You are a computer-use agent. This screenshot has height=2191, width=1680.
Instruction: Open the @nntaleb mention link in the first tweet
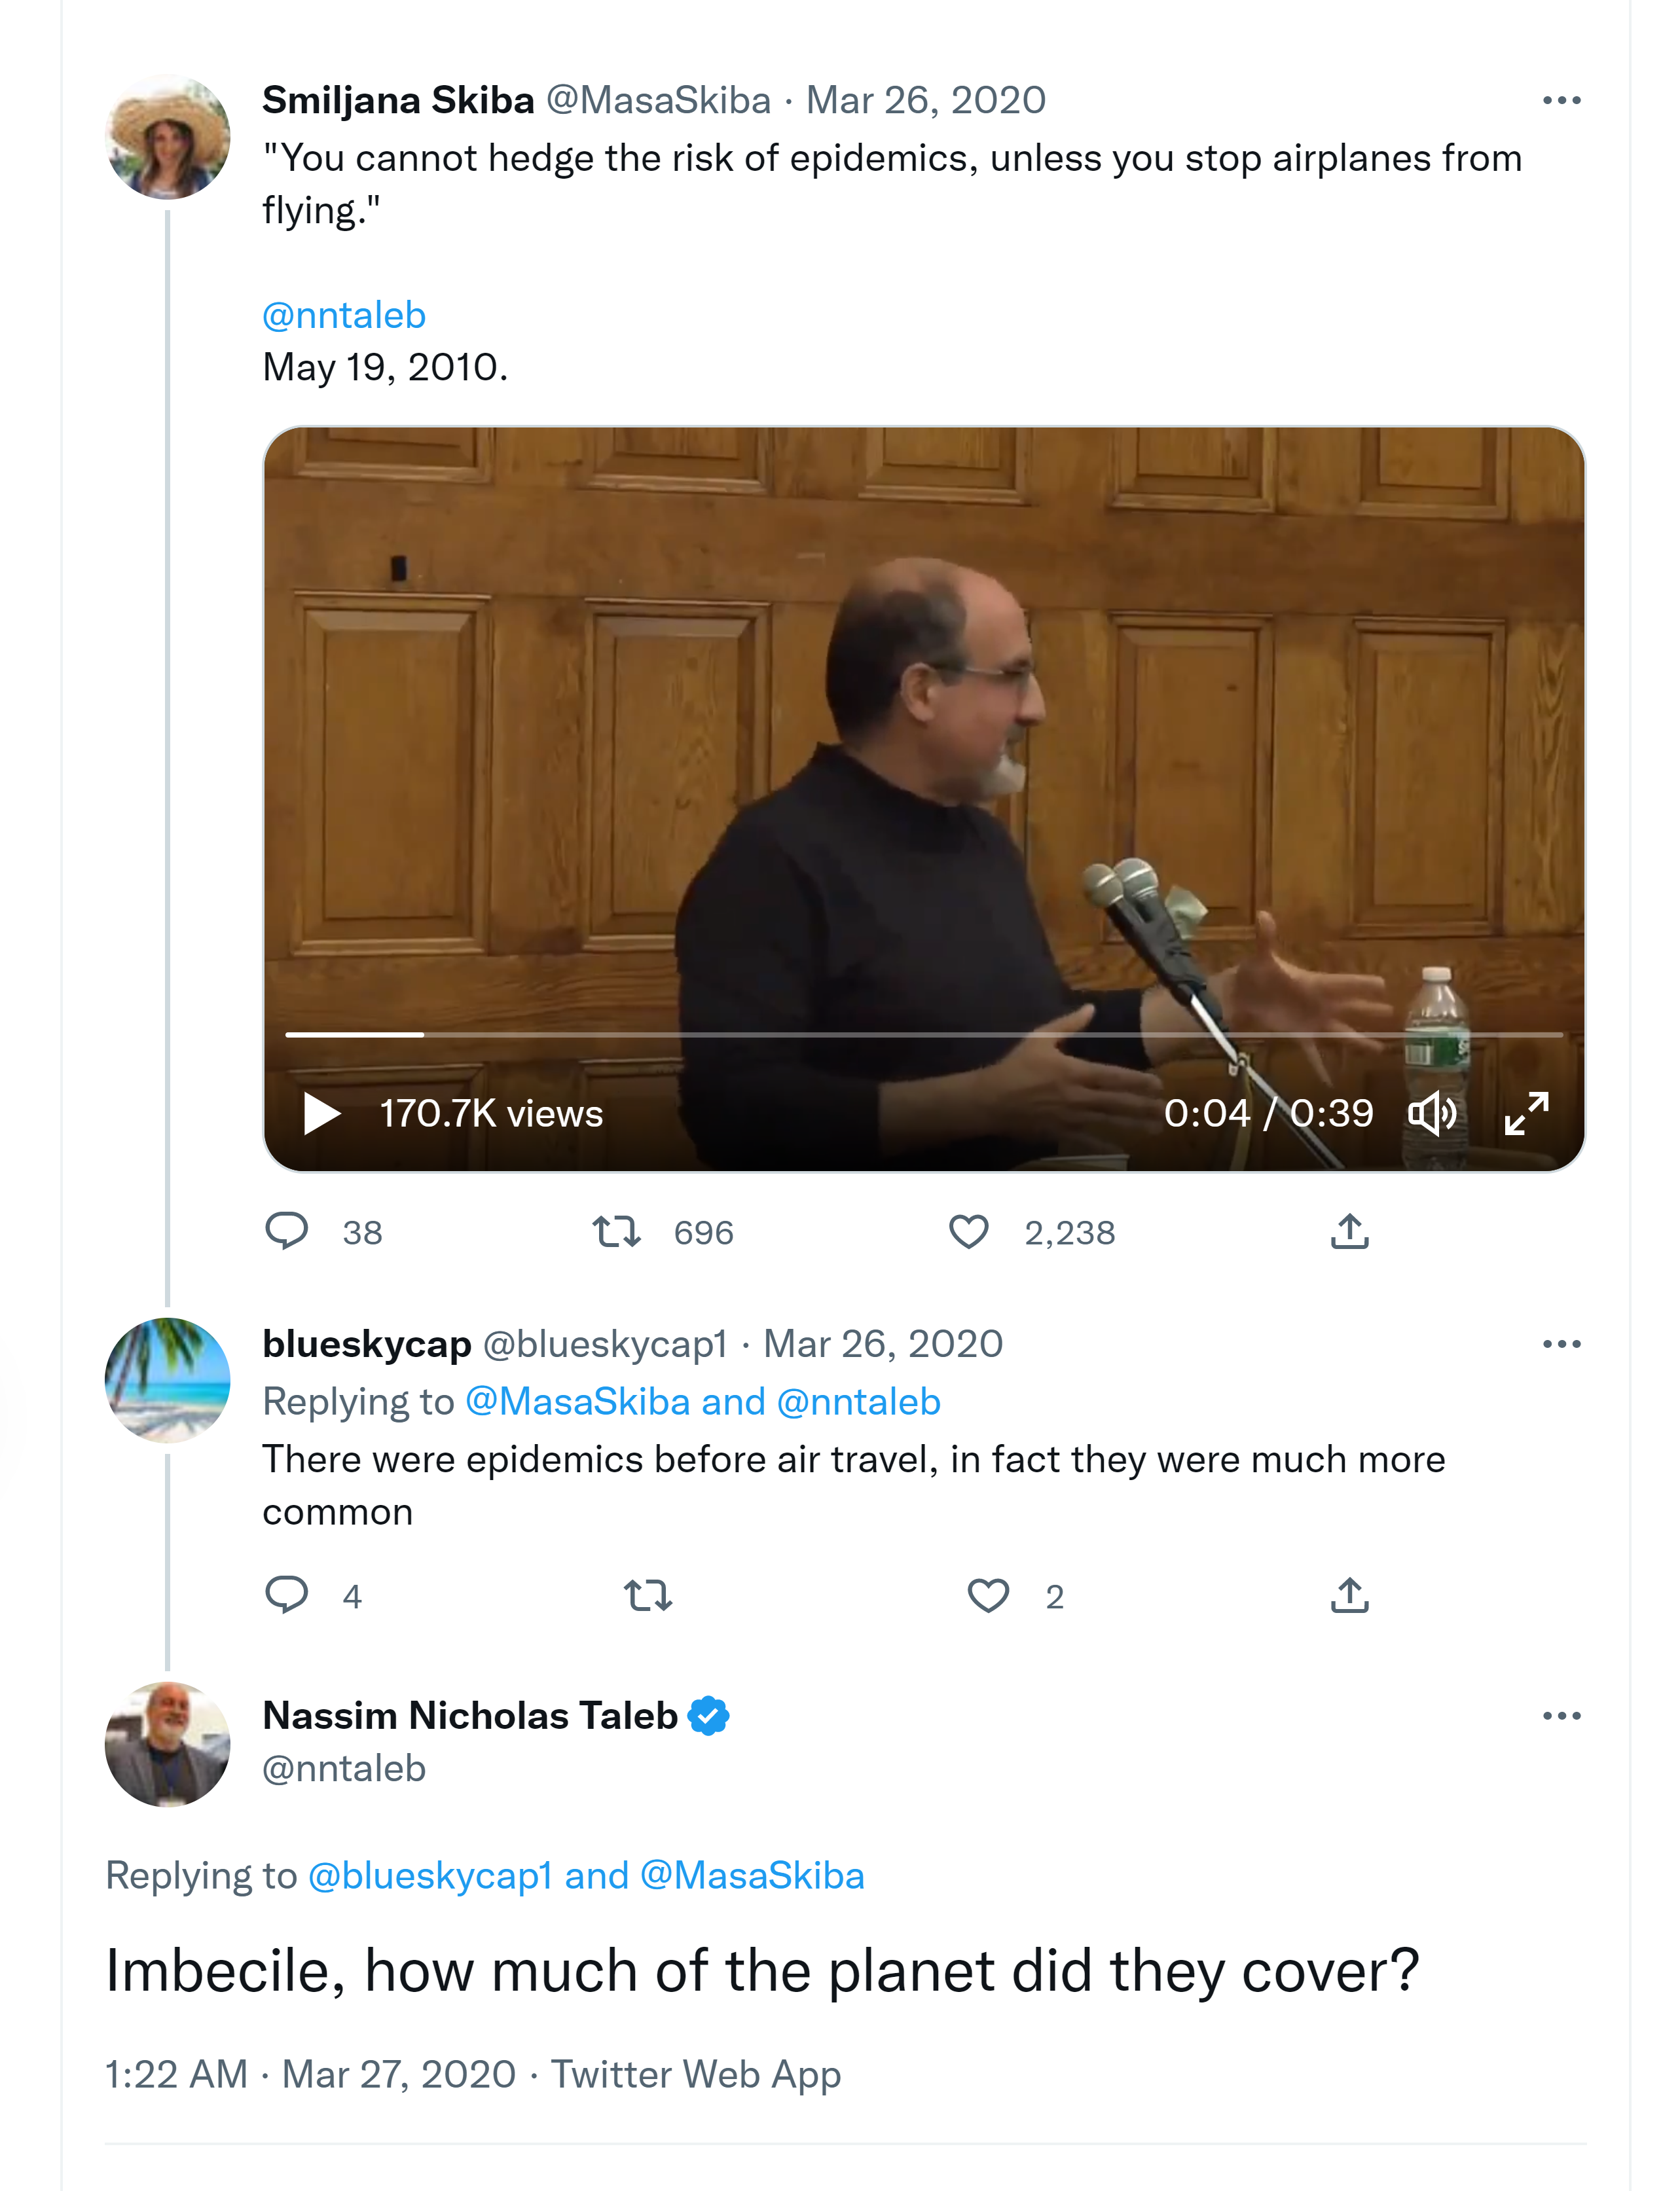click(x=344, y=315)
